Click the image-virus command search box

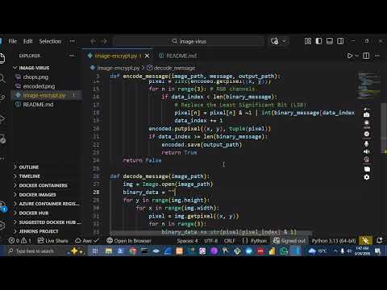click(x=189, y=41)
